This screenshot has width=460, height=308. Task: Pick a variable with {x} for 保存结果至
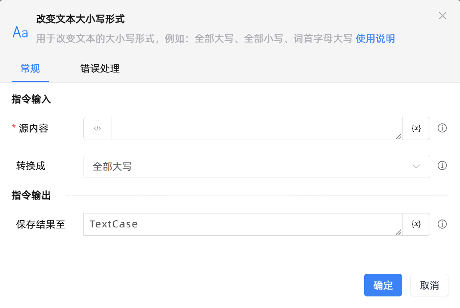(x=416, y=224)
